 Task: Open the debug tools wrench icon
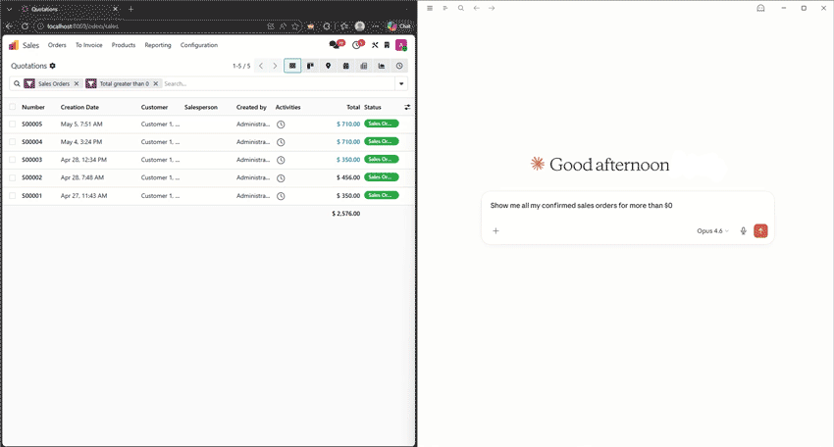(375, 45)
